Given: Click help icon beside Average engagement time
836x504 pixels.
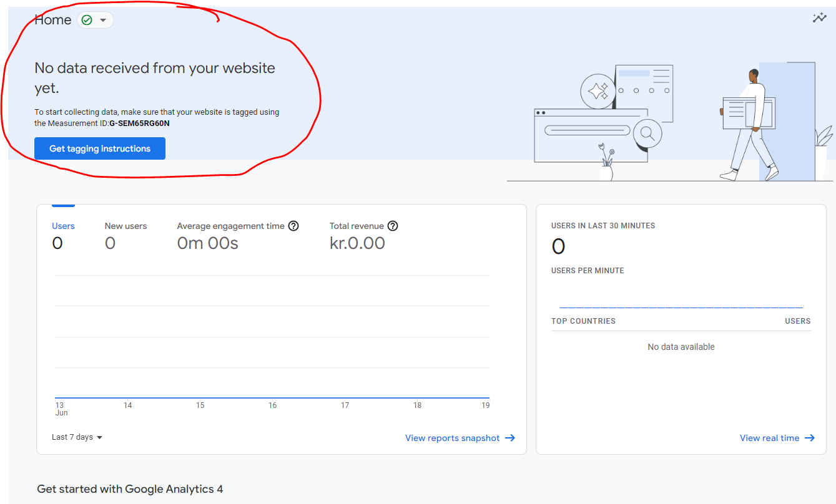Looking at the screenshot, I should click(x=293, y=226).
